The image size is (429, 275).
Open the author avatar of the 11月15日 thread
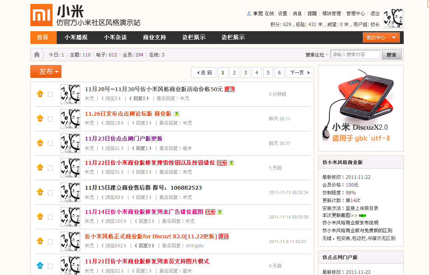coord(70,192)
